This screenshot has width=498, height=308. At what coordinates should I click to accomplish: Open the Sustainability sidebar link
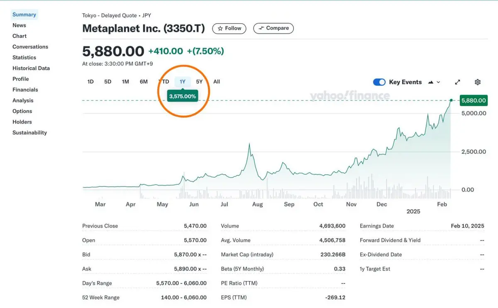coord(29,133)
